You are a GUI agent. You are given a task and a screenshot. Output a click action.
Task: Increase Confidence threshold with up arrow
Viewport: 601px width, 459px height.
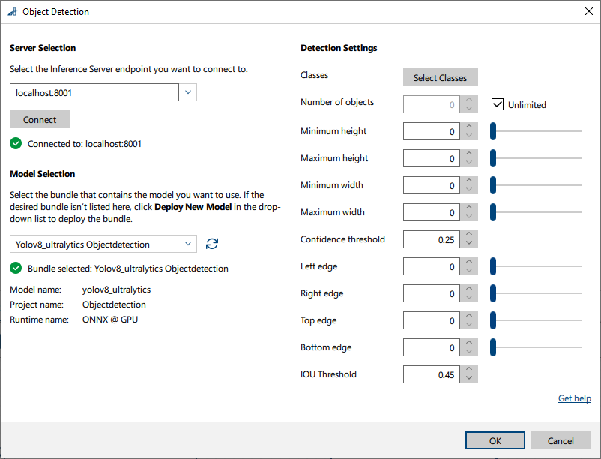click(469, 235)
